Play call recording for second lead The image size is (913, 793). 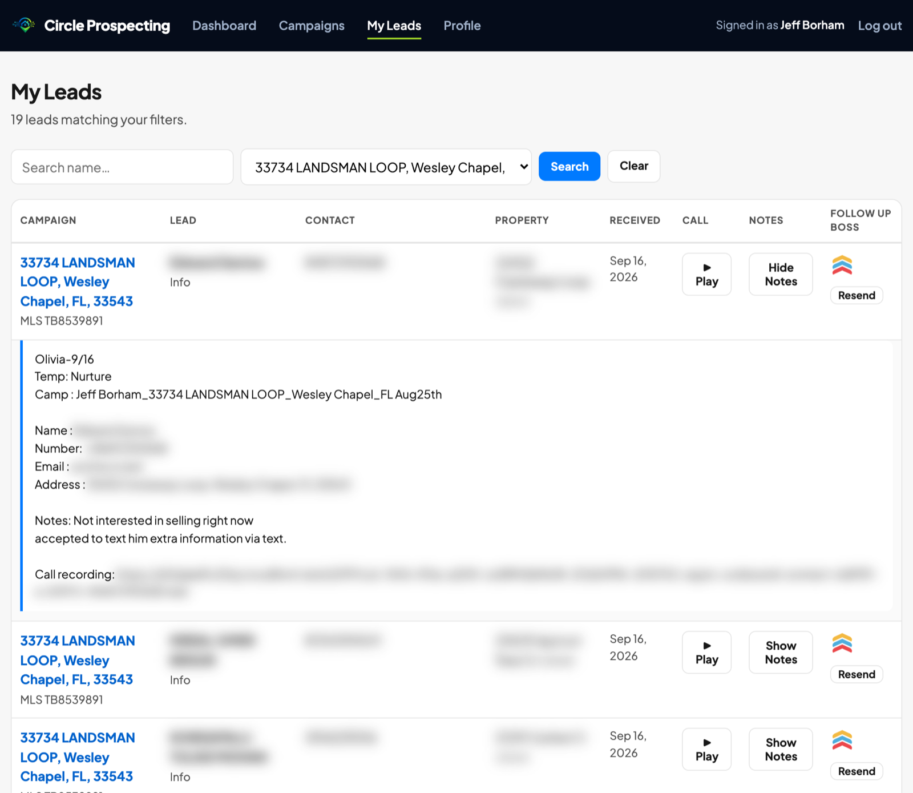(706, 652)
